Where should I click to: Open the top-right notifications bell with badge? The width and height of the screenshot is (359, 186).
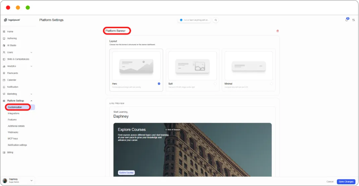click(347, 20)
